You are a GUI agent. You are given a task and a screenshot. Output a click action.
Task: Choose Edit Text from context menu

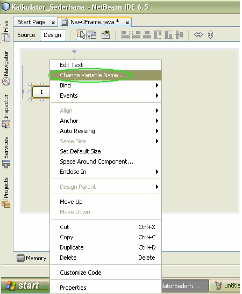click(x=105, y=65)
